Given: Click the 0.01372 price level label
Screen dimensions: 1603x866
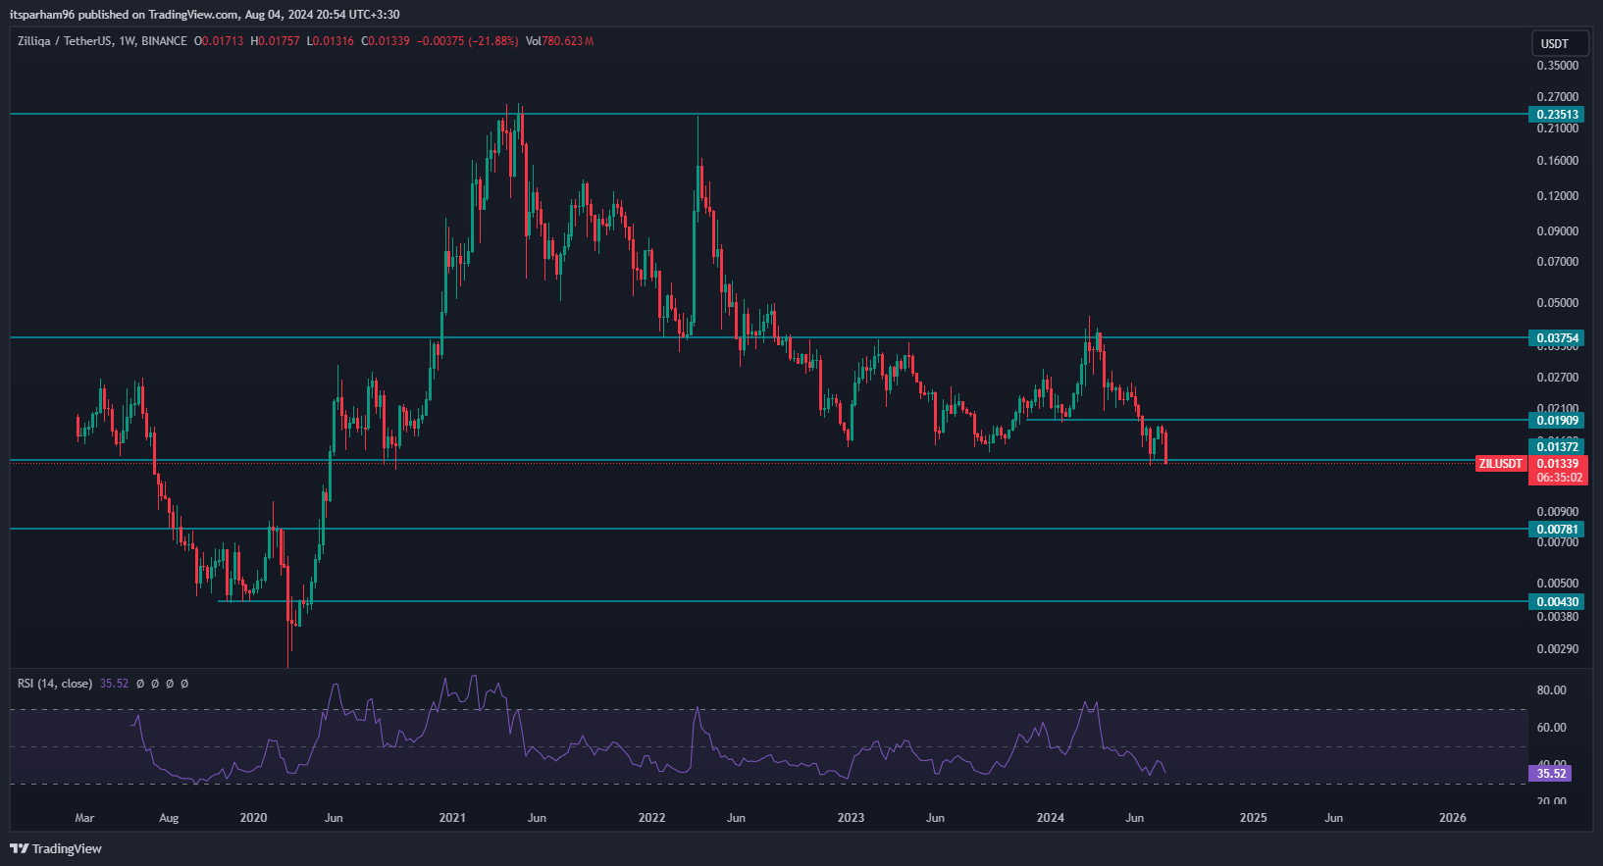Looking at the screenshot, I should coord(1558,447).
